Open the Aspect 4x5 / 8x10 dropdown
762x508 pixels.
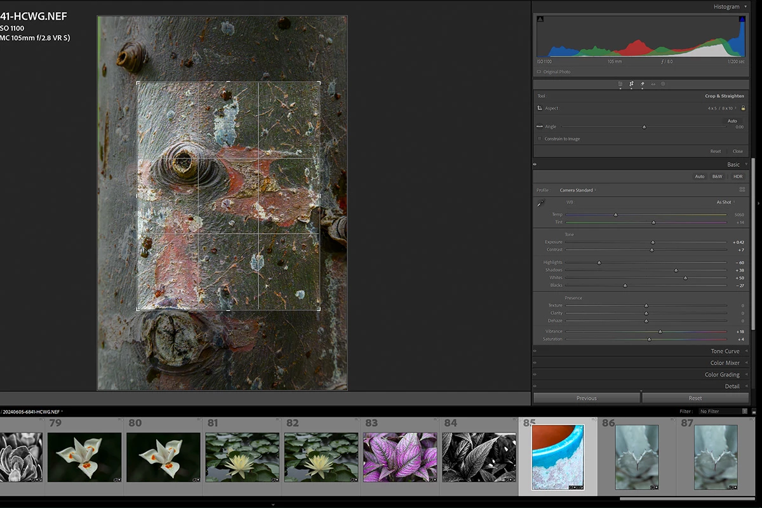tap(722, 108)
